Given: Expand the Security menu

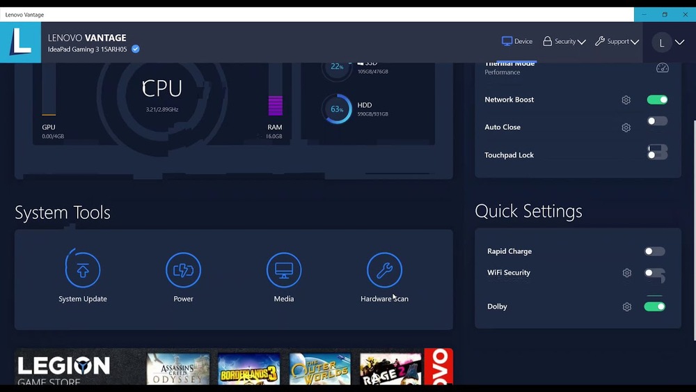Looking at the screenshot, I should coord(564,41).
